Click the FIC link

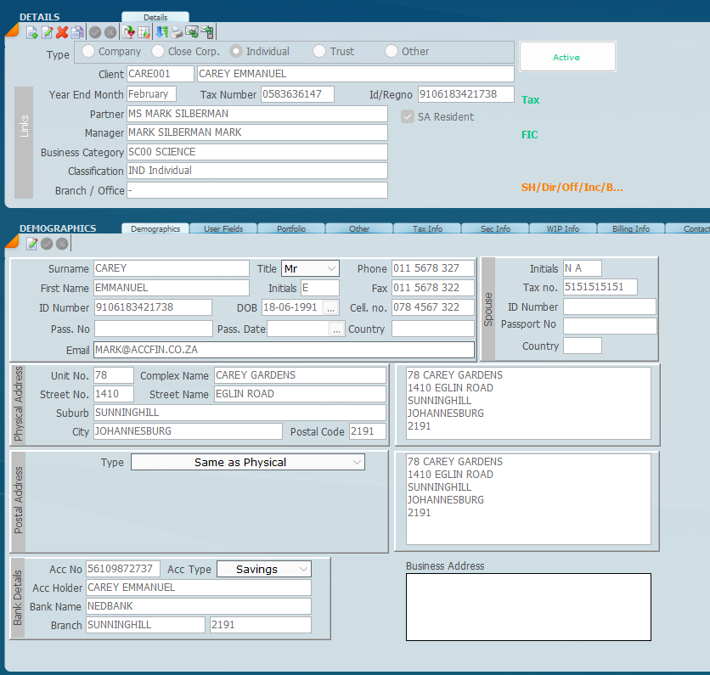[529, 135]
